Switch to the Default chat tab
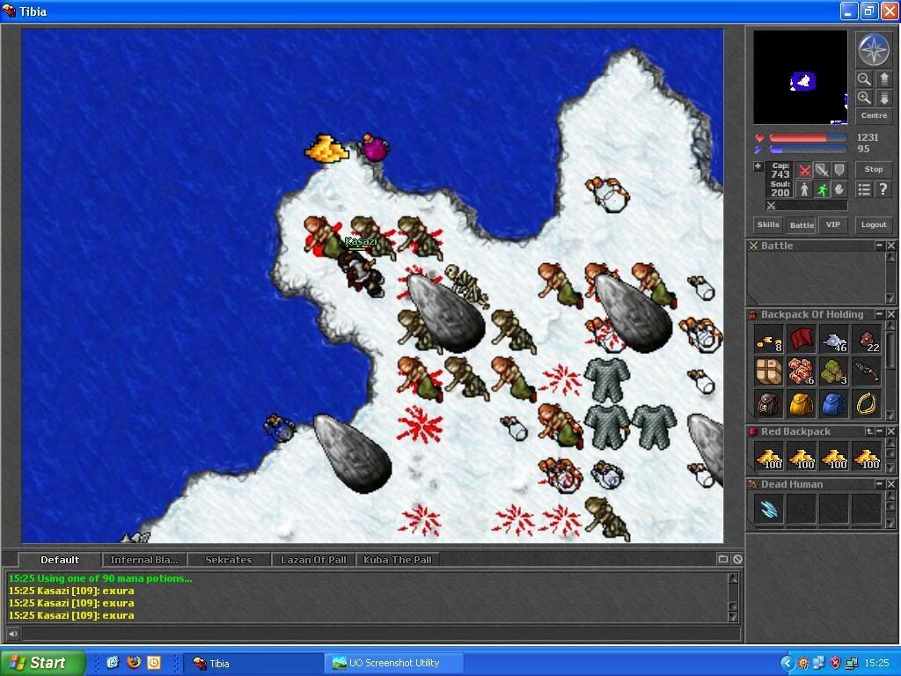The height and width of the screenshot is (676, 901). (x=60, y=559)
